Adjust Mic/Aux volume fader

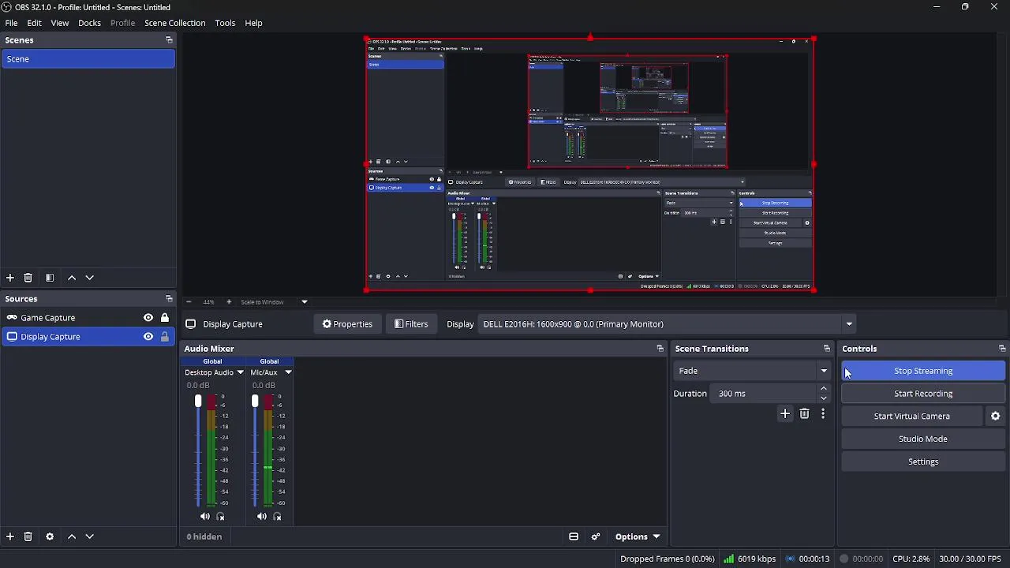click(255, 402)
